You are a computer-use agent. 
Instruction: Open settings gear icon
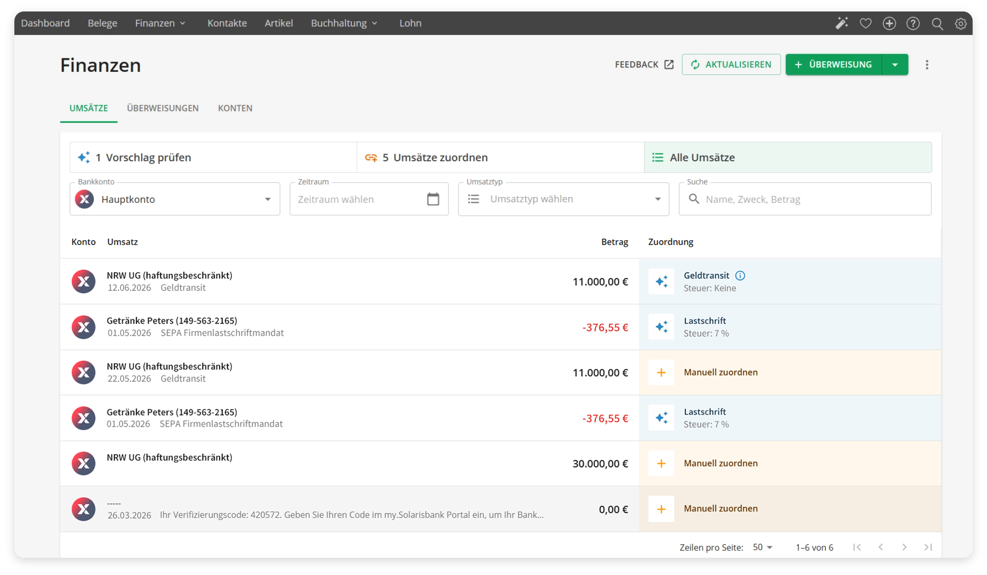(961, 23)
